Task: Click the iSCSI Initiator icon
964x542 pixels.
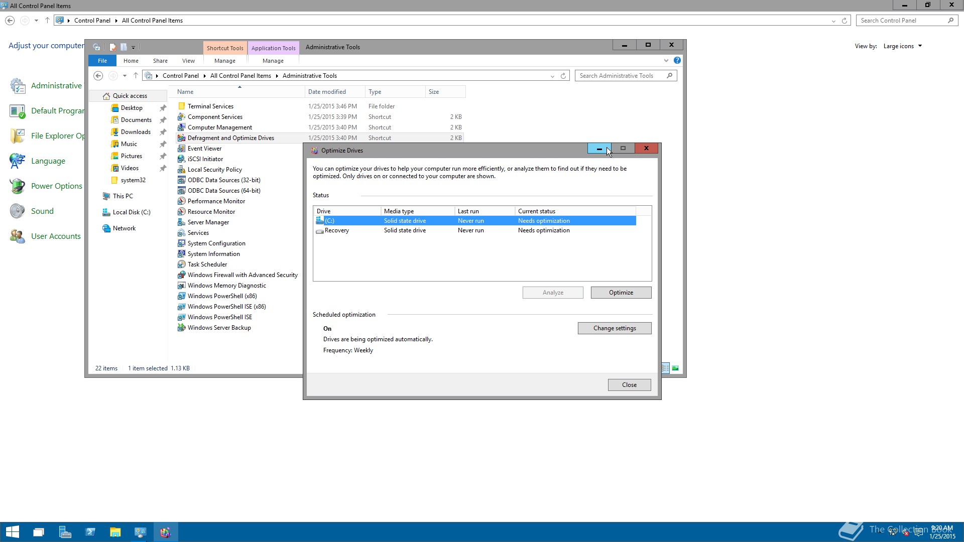Action: [182, 159]
